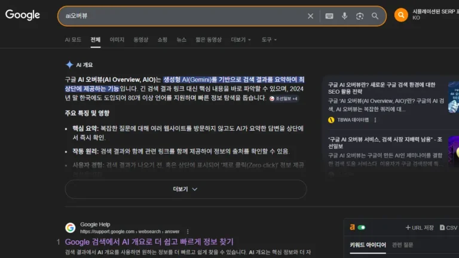Screen dimensions: 459x258
Task: Select the 키워드 아이디어 tab
Action: tap(368, 245)
